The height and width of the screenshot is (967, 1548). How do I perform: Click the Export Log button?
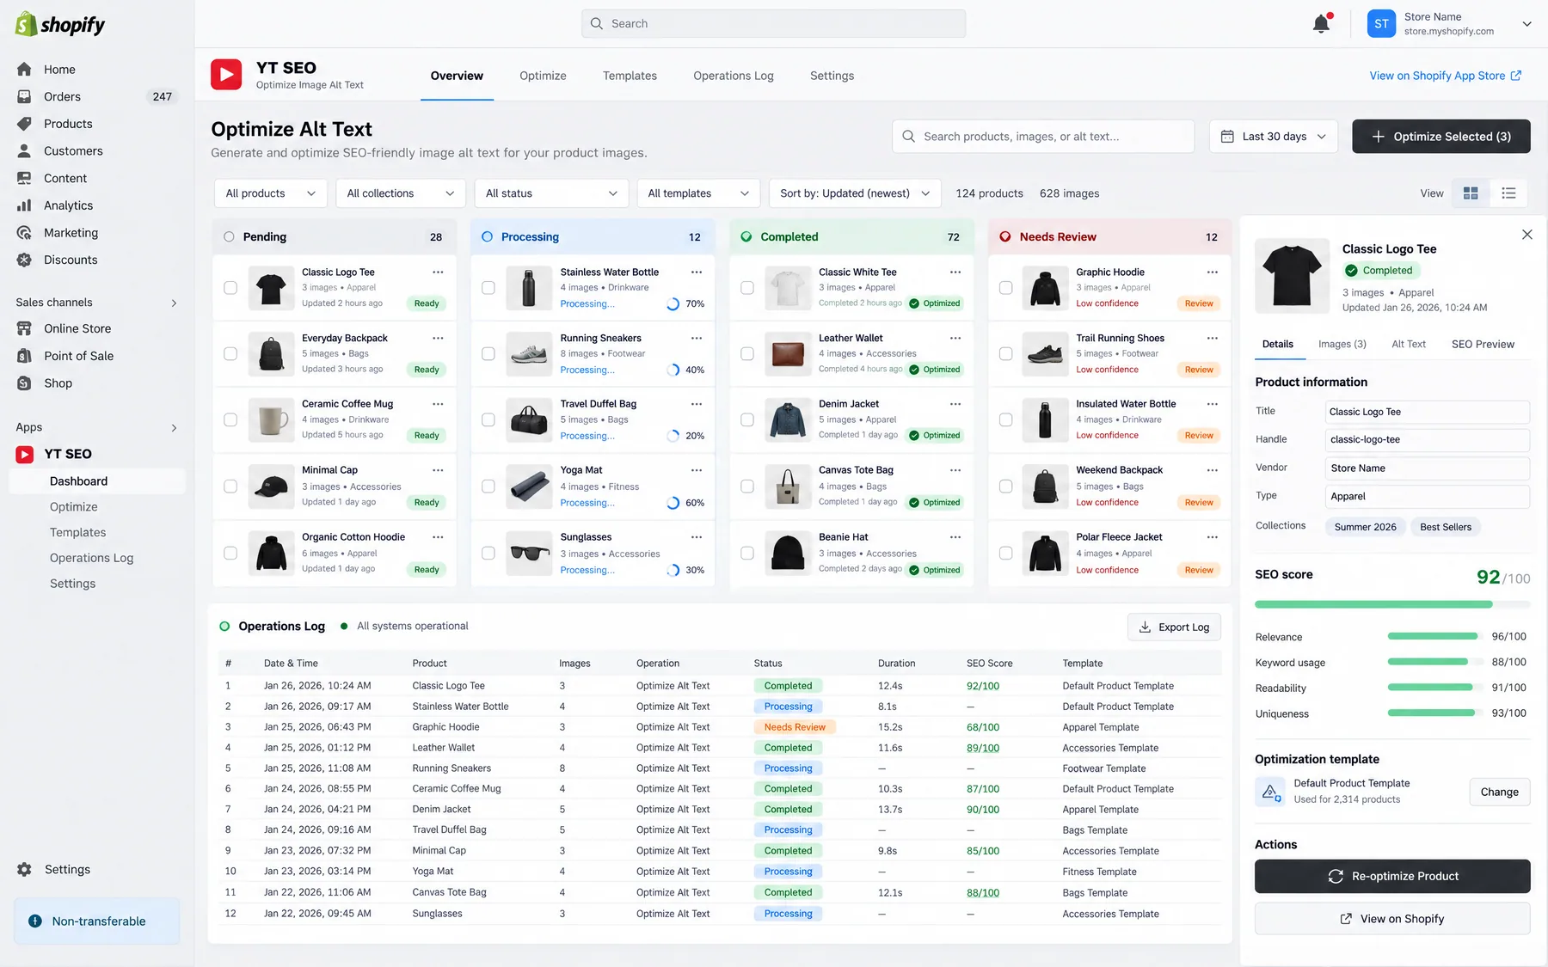[x=1174, y=627]
